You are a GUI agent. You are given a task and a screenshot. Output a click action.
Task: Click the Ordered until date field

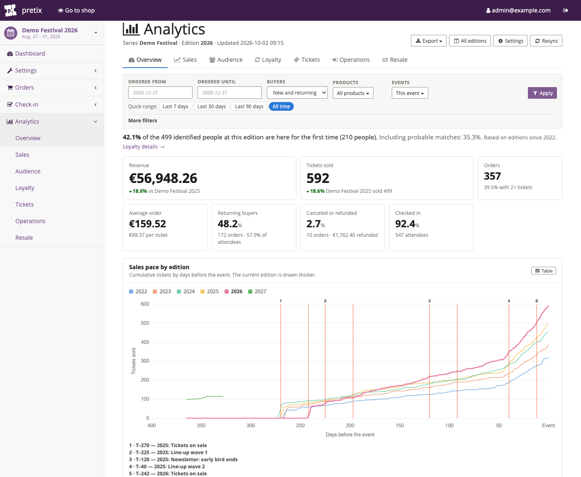point(229,92)
